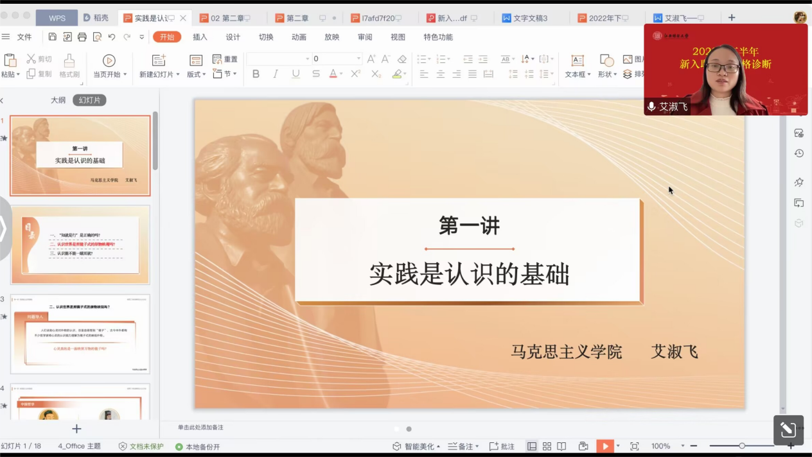Open the Animation (动画) tab
This screenshot has width=812, height=457.
coord(299,37)
